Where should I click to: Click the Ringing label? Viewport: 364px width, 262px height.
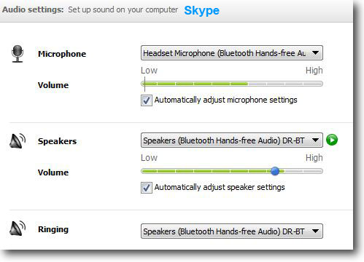pyautogui.click(x=53, y=229)
